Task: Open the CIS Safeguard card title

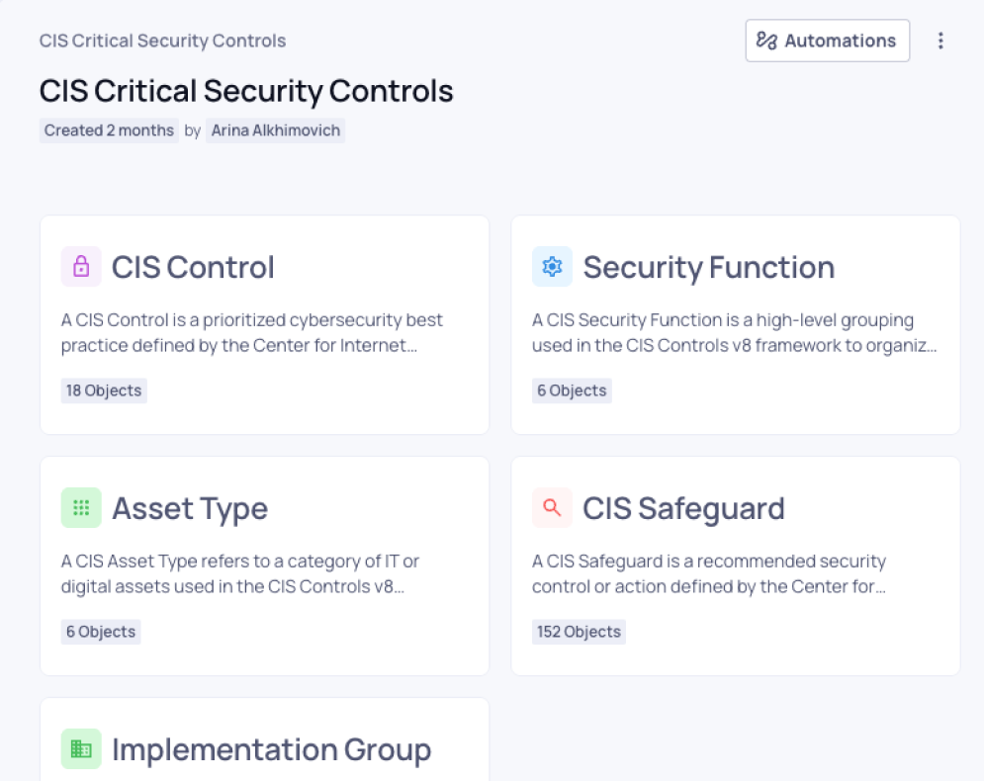Action: coord(683,508)
